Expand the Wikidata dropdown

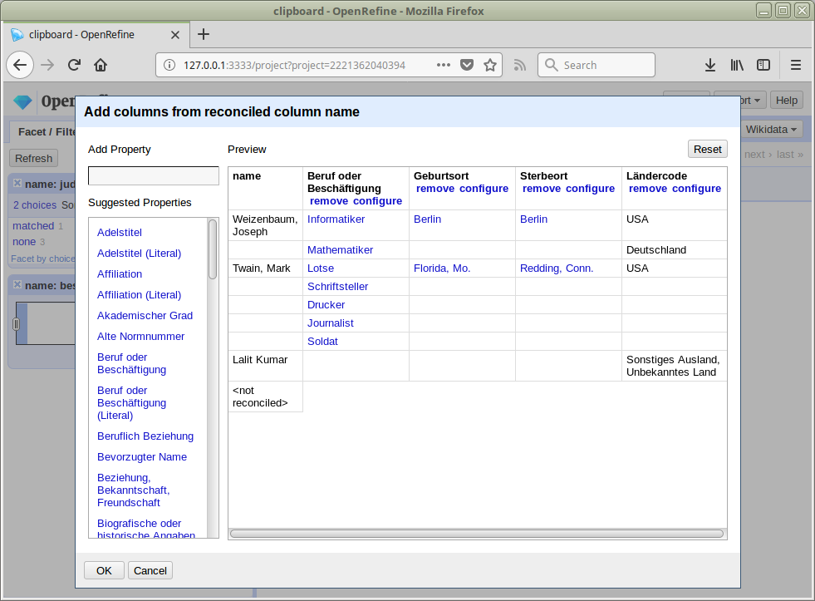click(x=772, y=129)
